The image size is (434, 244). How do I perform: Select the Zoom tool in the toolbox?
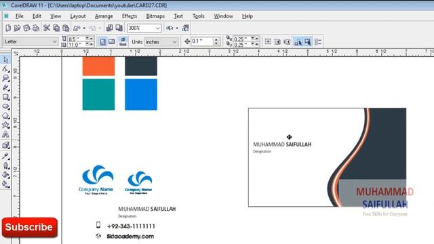pyautogui.click(x=5, y=79)
